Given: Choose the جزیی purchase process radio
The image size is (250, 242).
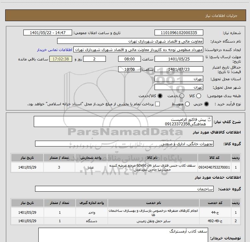Looking at the screenshot, I should click(206, 104).
